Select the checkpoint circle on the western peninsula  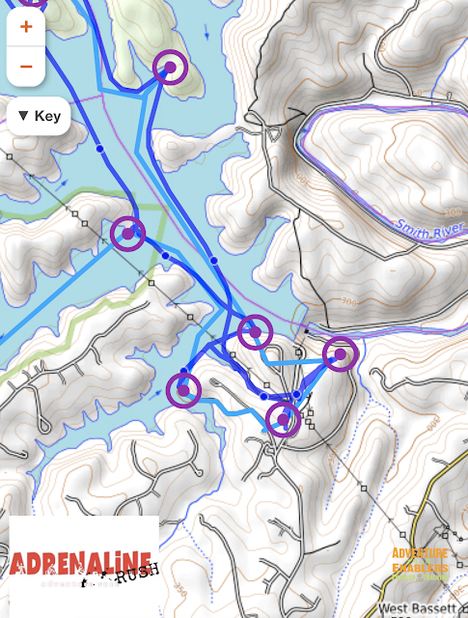(127, 234)
